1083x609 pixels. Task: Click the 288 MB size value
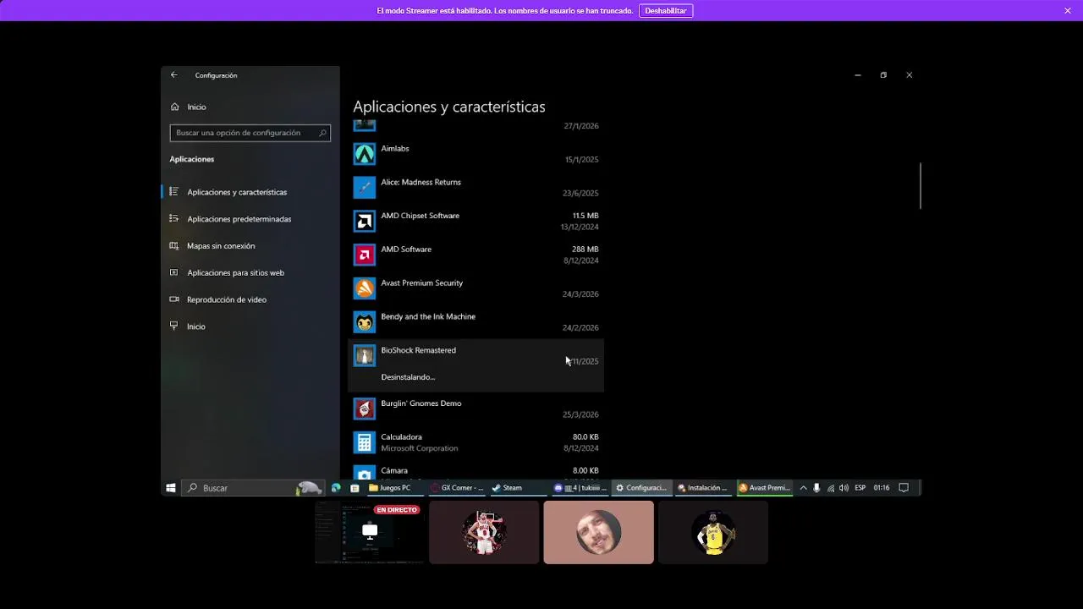coord(585,250)
